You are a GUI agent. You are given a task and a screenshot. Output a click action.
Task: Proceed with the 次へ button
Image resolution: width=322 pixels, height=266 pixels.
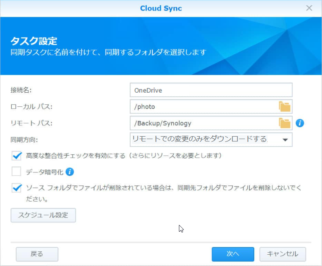[x=233, y=254]
